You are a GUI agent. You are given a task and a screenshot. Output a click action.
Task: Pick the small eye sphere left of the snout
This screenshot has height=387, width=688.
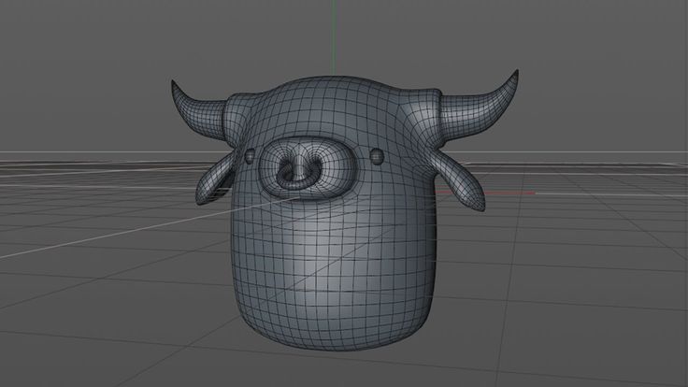[x=250, y=155]
